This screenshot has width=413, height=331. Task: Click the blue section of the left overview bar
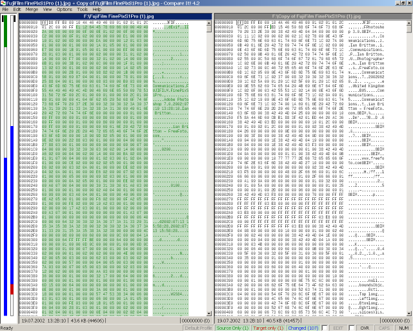point(6,236)
